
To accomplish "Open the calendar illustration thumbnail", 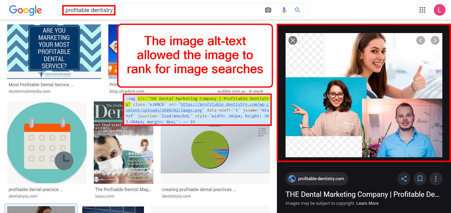I will coord(47,142).
